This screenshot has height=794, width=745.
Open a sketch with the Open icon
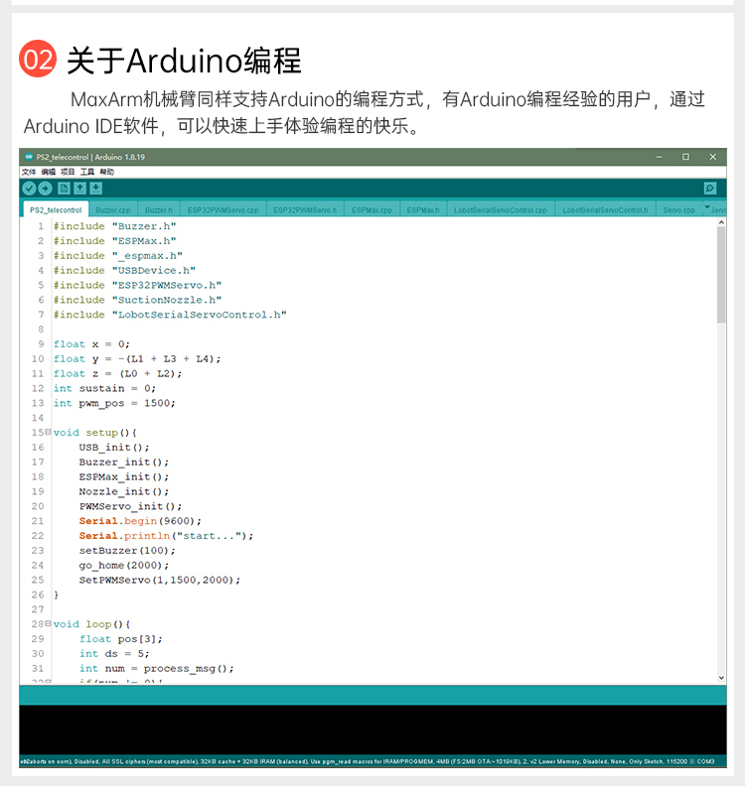(x=79, y=188)
